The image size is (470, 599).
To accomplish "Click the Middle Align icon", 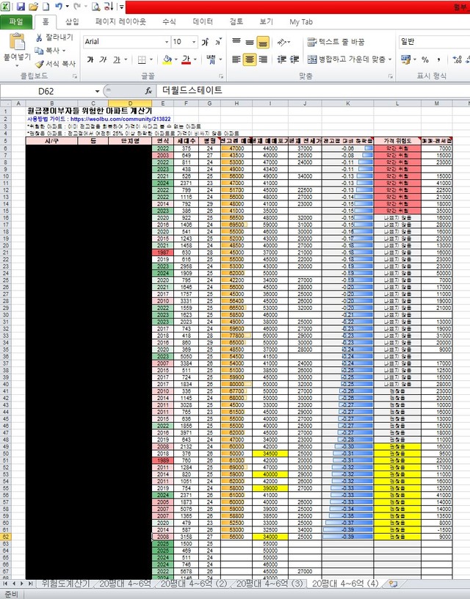I will 250,42.
